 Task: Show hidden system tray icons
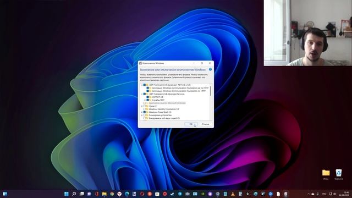click(309, 194)
